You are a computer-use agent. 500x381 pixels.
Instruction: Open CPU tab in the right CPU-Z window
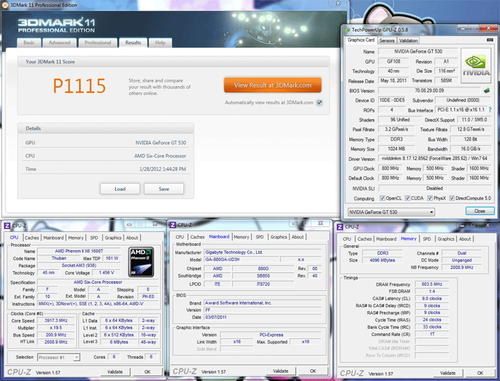347,239
